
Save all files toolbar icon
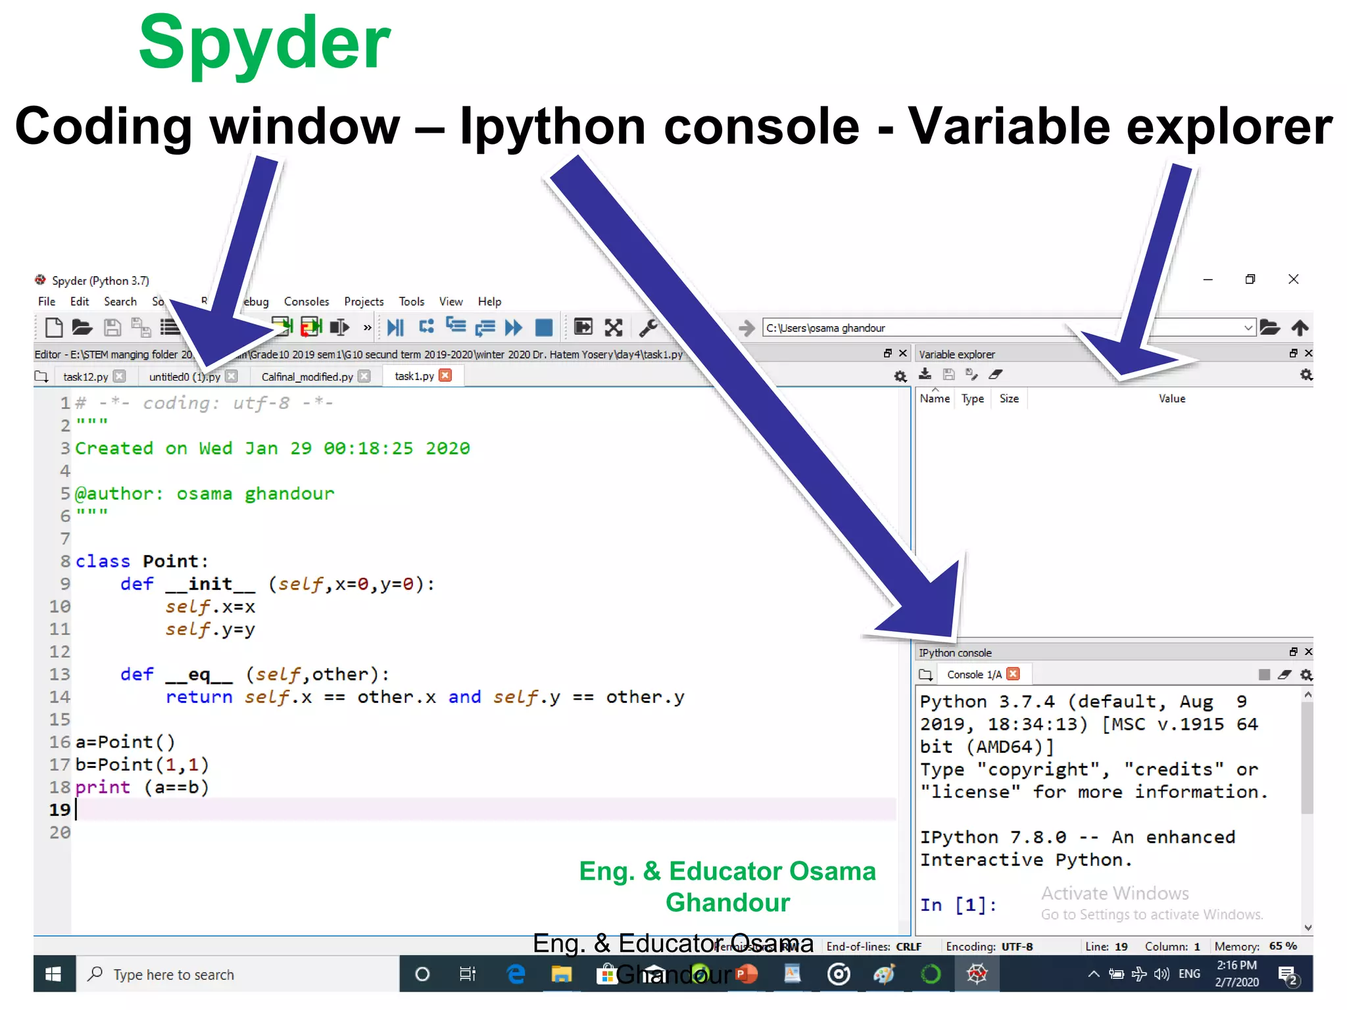(x=141, y=327)
